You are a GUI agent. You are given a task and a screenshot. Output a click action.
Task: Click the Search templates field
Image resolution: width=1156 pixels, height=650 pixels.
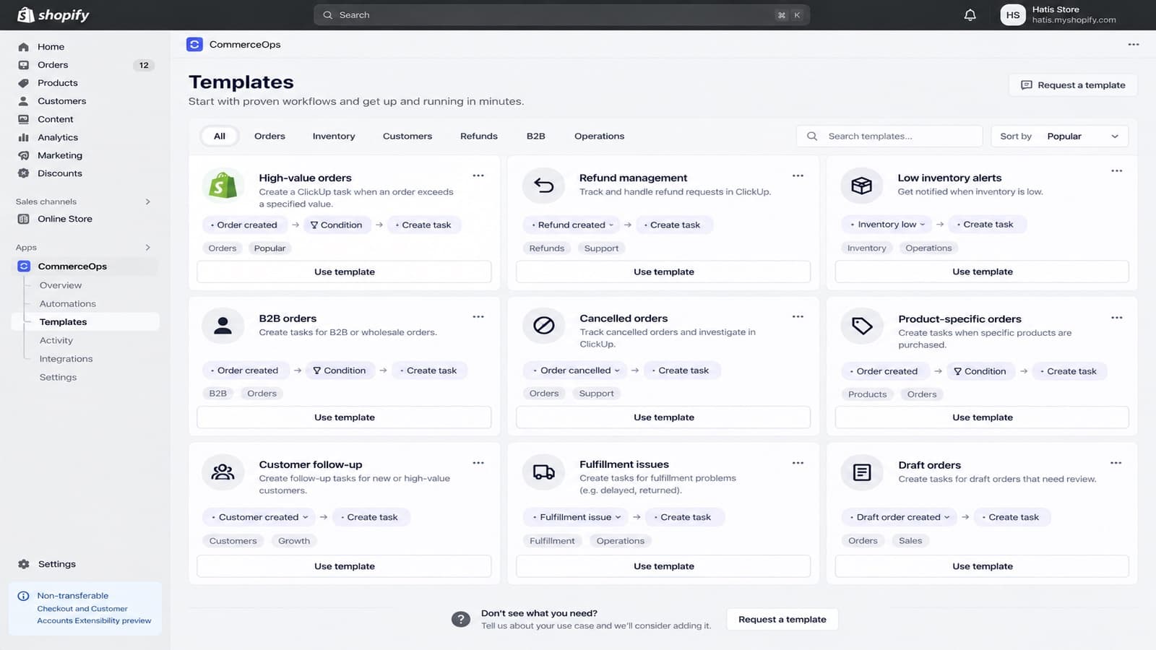889,136
